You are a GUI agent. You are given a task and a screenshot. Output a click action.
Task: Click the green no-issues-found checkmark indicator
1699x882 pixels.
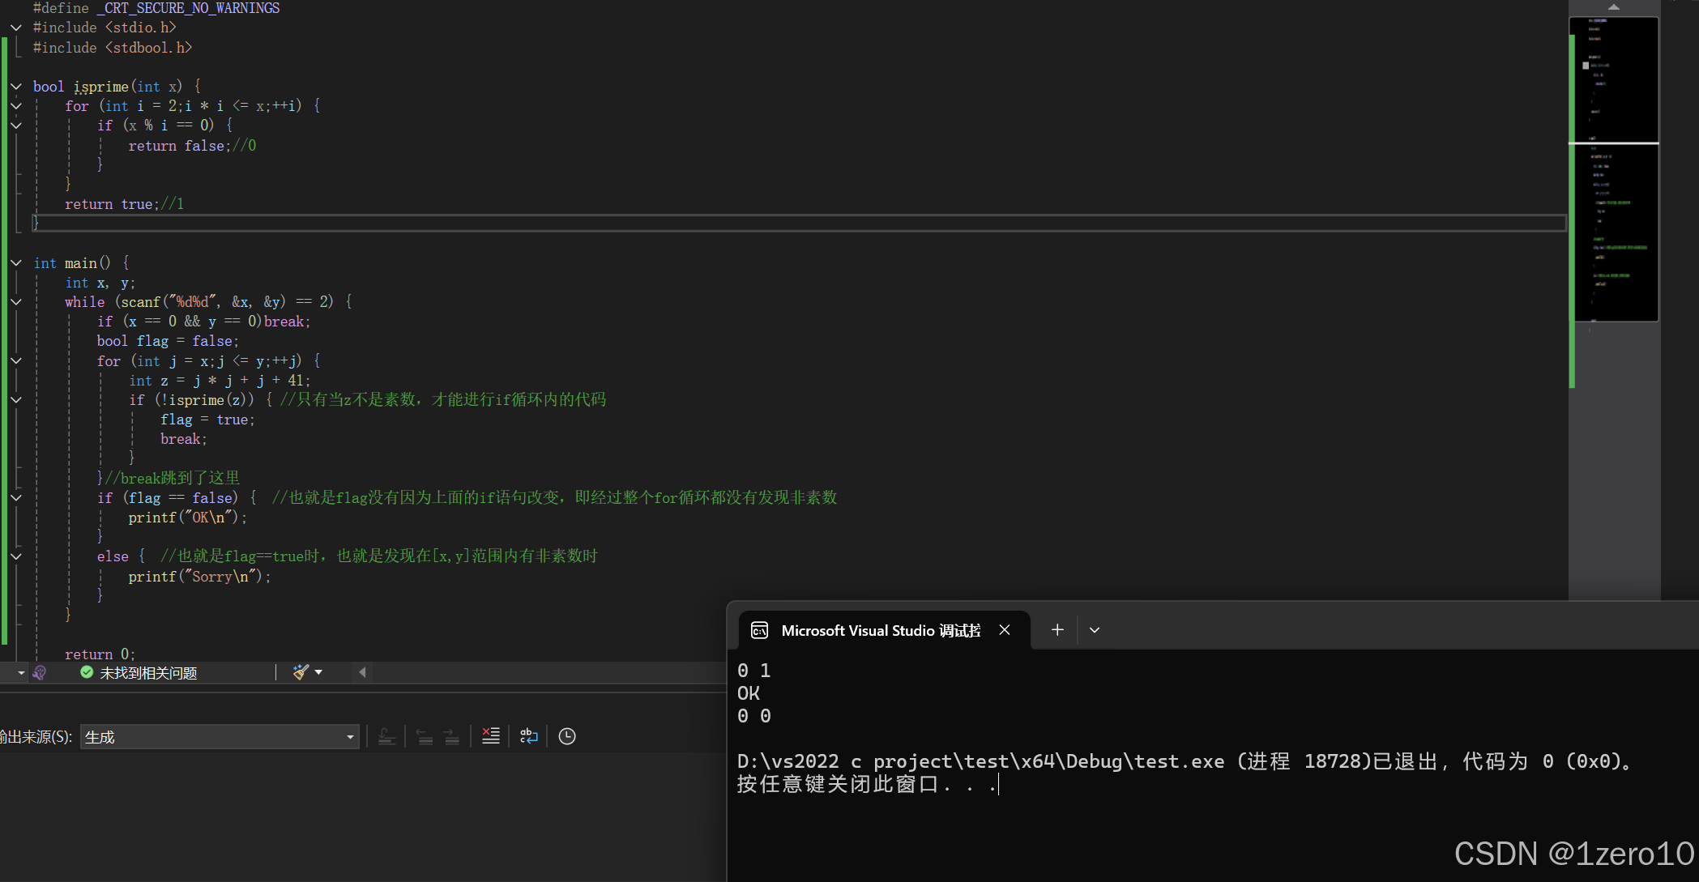point(87,672)
